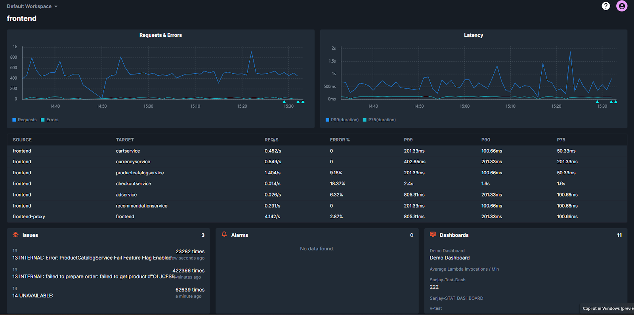Click the 2.4s P99 value for checkoutservice
Screen dimensions: 634x315
pyautogui.click(x=409, y=183)
